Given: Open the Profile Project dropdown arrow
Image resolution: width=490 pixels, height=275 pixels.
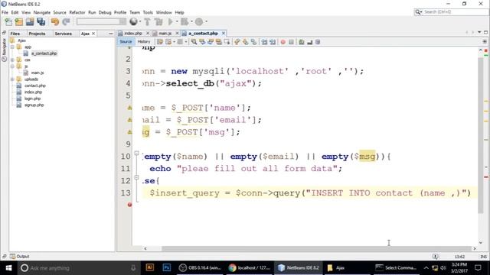Looking at the screenshot, I should (x=206, y=22).
